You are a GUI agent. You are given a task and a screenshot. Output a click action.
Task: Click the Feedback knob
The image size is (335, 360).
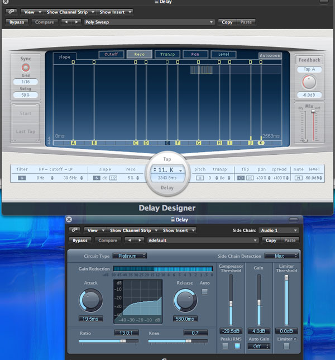[309, 82]
